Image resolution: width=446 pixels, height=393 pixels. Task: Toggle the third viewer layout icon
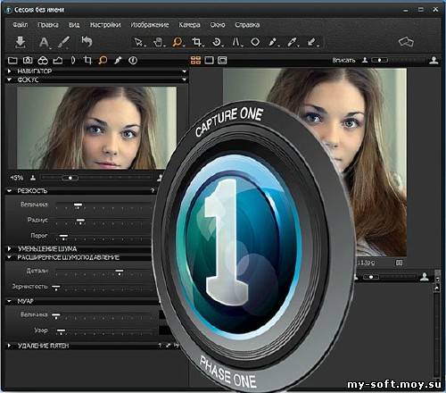[222, 60]
